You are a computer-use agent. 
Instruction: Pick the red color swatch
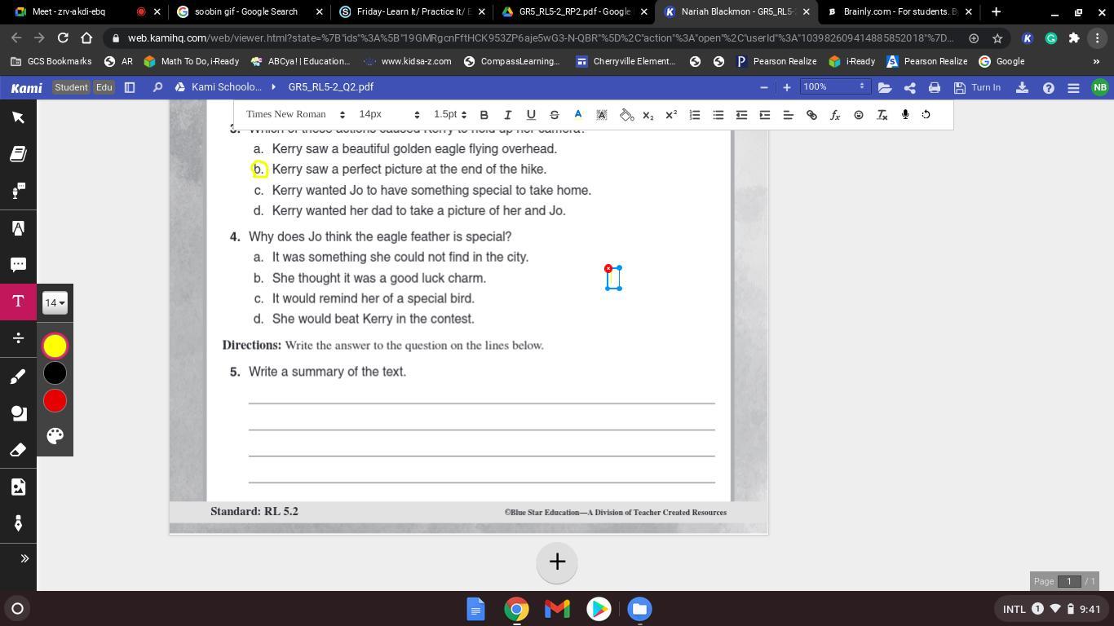(x=55, y=401)
